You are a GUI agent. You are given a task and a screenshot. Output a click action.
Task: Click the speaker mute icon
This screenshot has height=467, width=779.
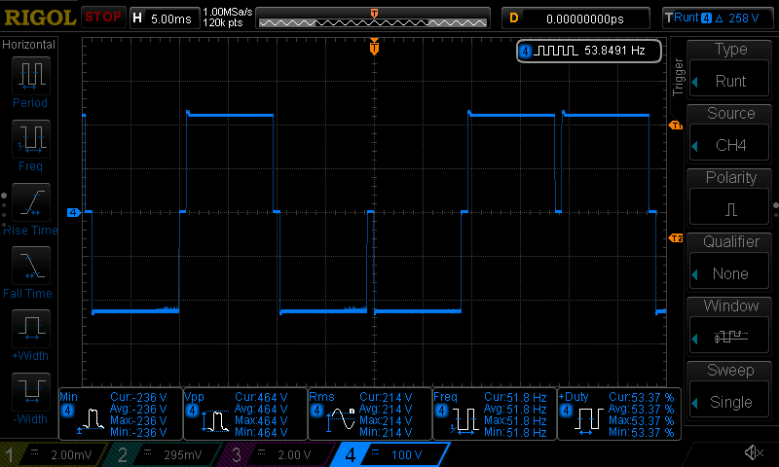click(x=753, y=452)
